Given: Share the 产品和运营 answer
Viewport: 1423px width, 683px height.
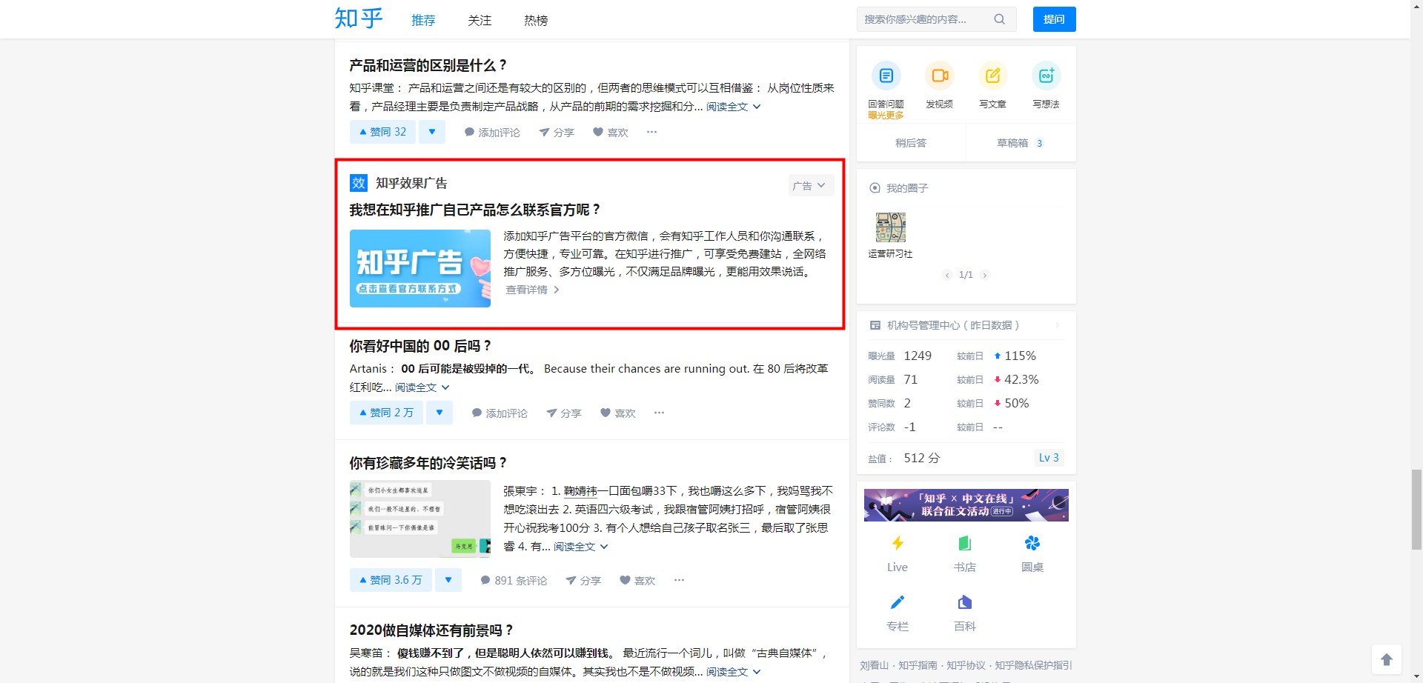Looking at the screenshot, I should pos(557,132).
